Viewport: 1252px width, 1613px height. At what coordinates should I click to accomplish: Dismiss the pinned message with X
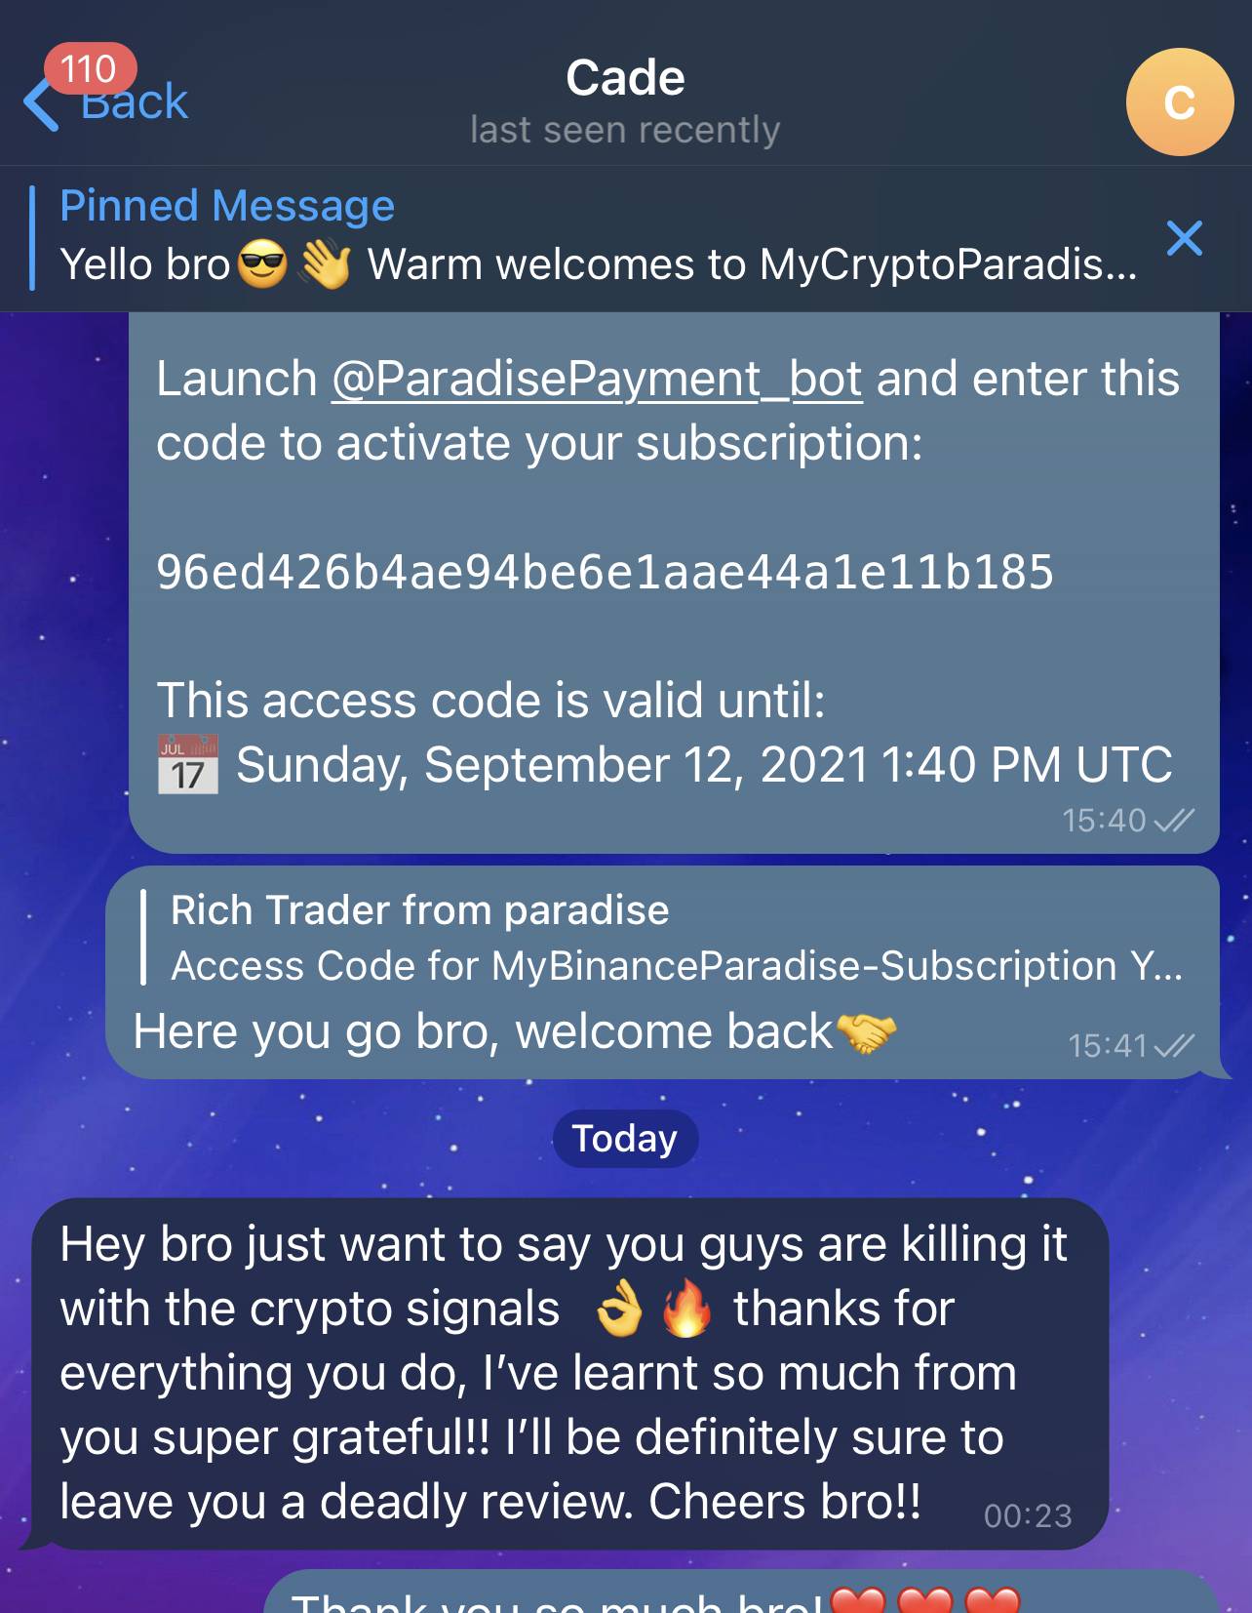[x=1184, y=237]
